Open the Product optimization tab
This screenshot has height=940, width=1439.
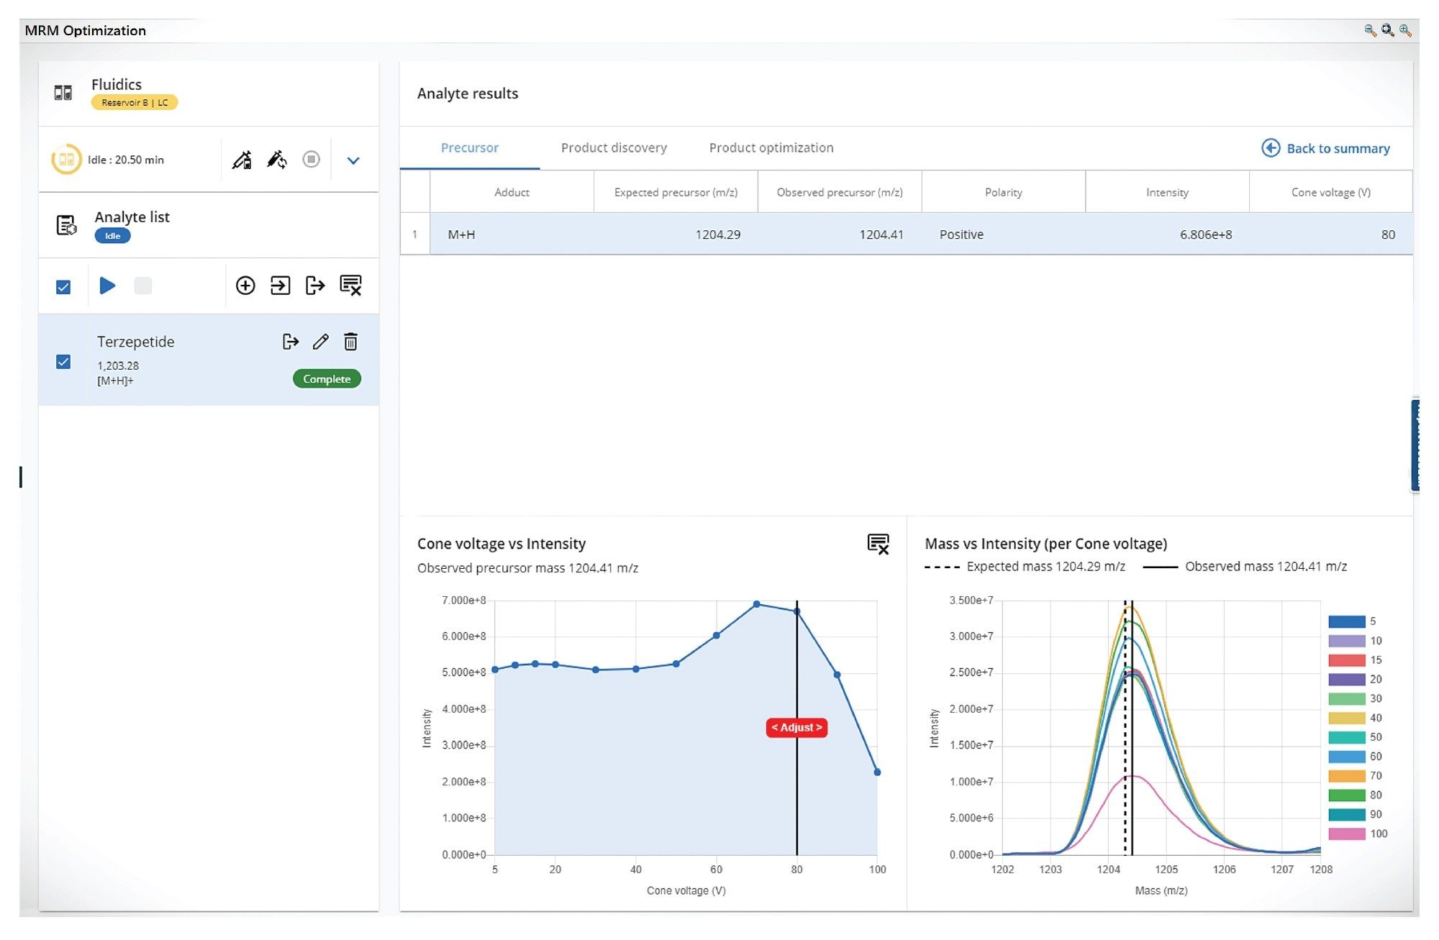pos(771,147)
